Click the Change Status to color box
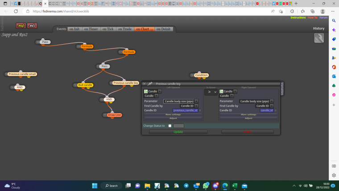Screen dimensions: 339x191 click(178, 126)
